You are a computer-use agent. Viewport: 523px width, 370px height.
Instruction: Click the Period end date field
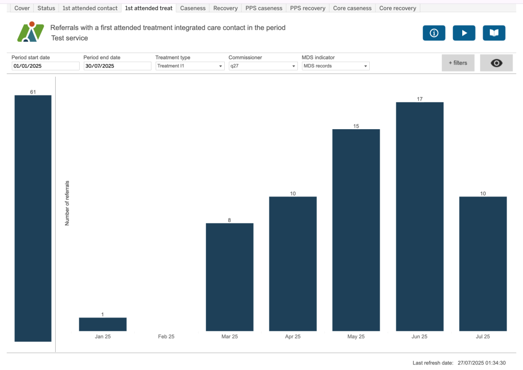tap(117, 66)
